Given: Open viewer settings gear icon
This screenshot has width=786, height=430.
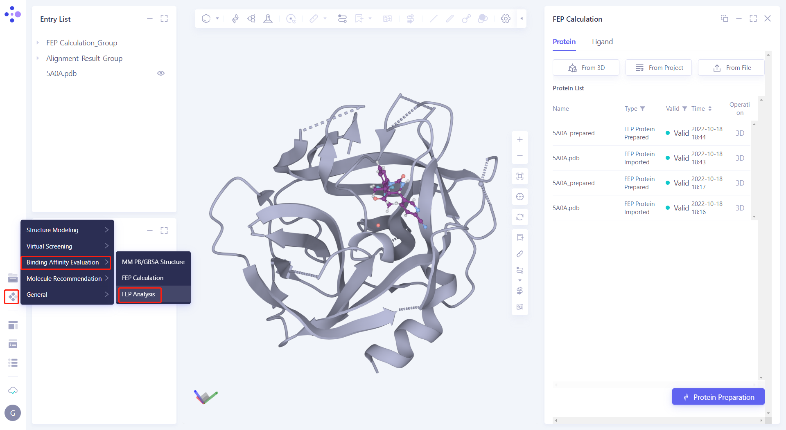Looking at the screenshot, I should click(x=506, y=19).
